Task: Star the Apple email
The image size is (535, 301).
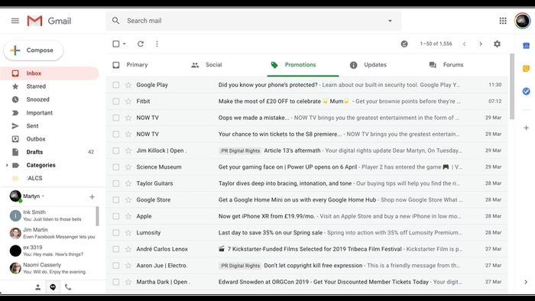Action: tap(128, 216)
